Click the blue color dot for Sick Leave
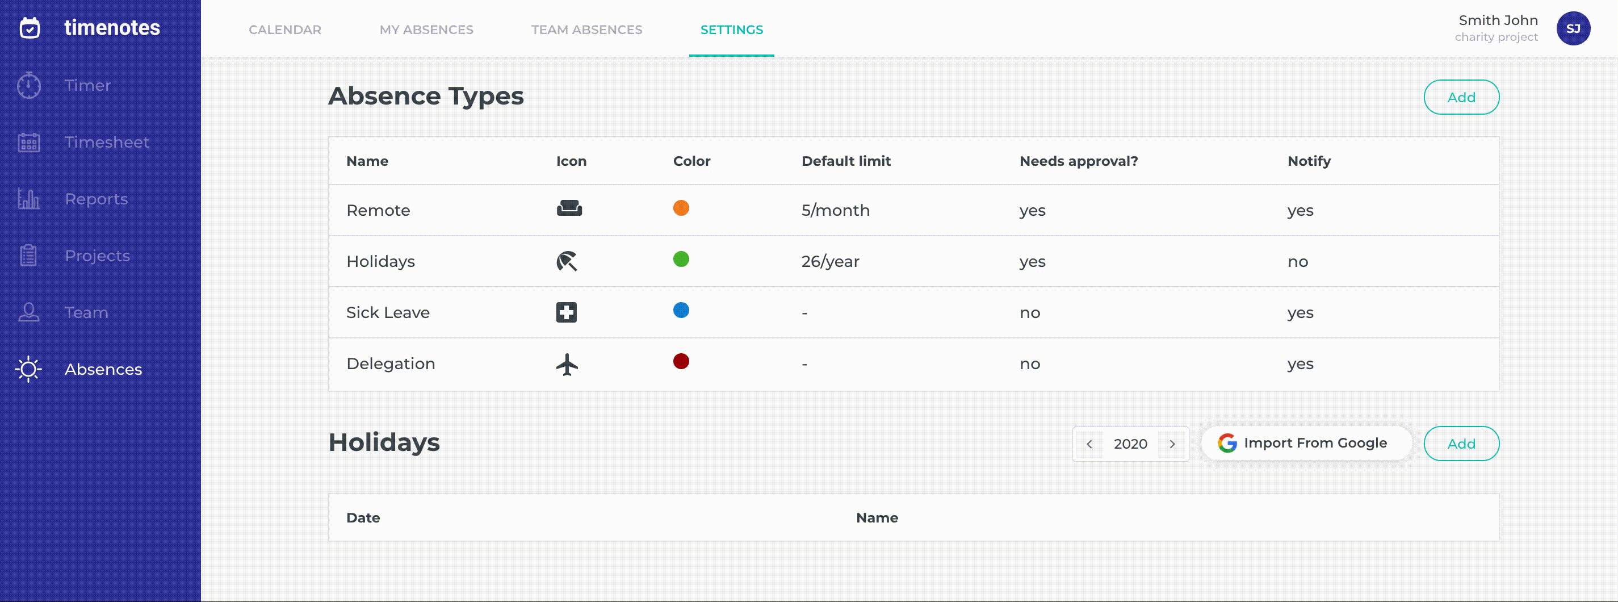Viewport: 1618px width, 602px height. (681, 311)
